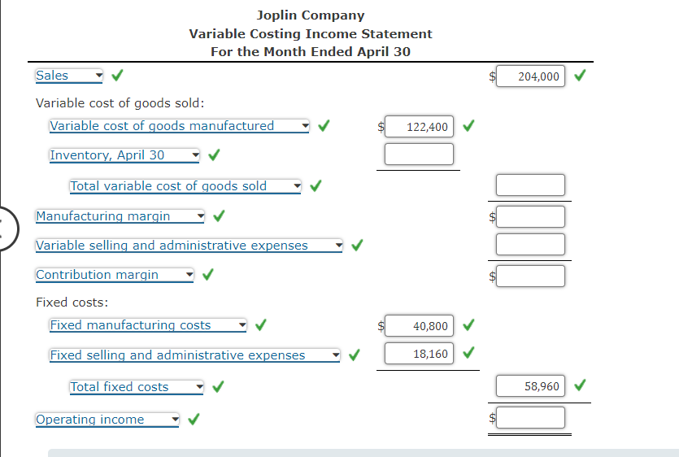Open the Fixed manufacturing costs dropdown
Screen dimensions: 679x457
pos(148,325)
